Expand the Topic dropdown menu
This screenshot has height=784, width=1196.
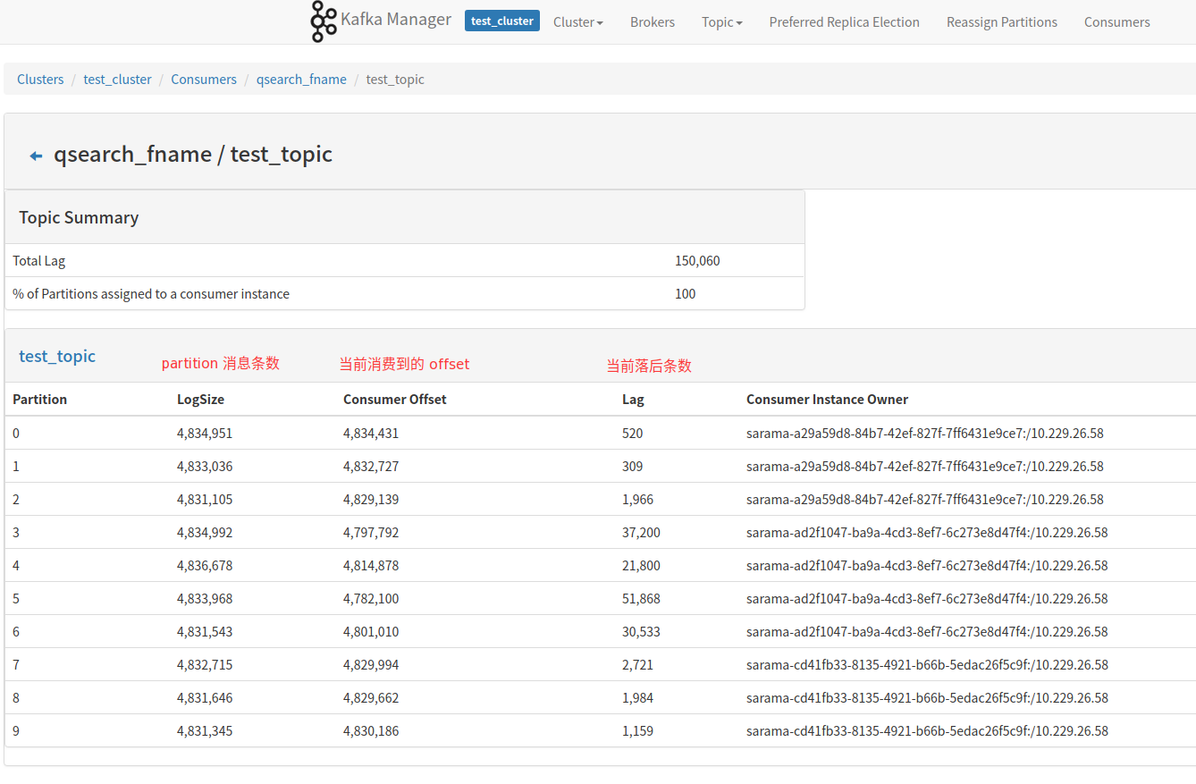tap(722, 22)
